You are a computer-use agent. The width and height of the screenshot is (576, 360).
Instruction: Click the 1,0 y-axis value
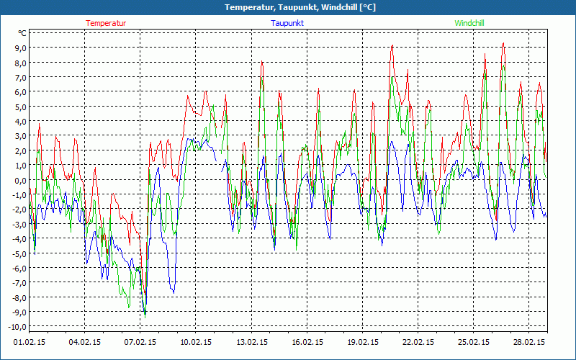tap(20, 166)
